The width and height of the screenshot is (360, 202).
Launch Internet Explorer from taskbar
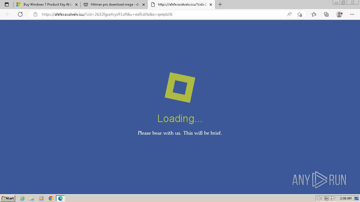point(22,198)
